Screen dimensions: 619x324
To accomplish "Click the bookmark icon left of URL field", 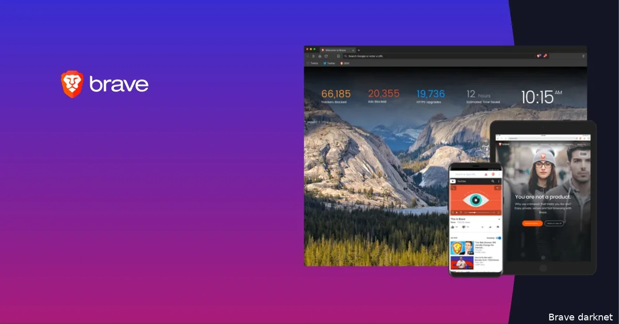I will pos(338,56).
